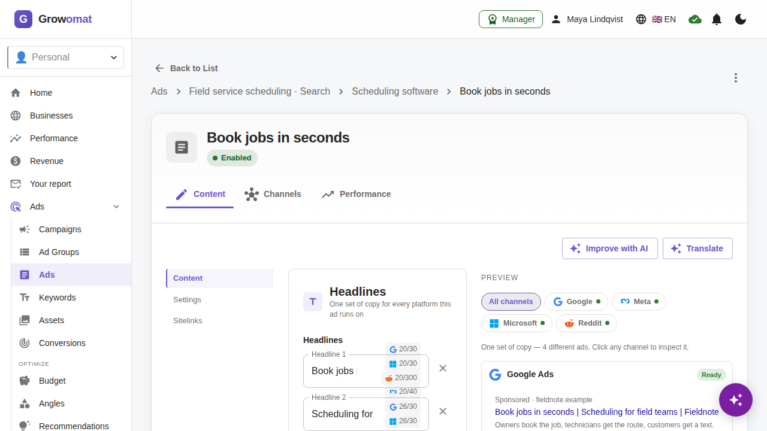Click the Enabled status badge

pos(232,158)
